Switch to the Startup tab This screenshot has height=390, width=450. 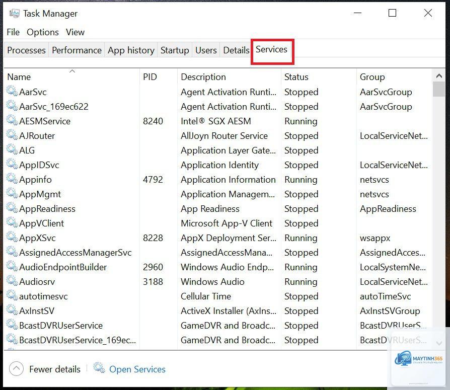[x=175, y=50]
